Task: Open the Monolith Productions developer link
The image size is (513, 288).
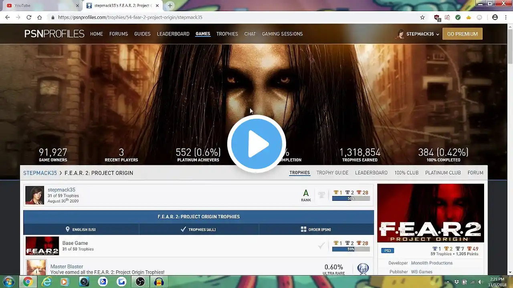Action: [x=432, y=263]
